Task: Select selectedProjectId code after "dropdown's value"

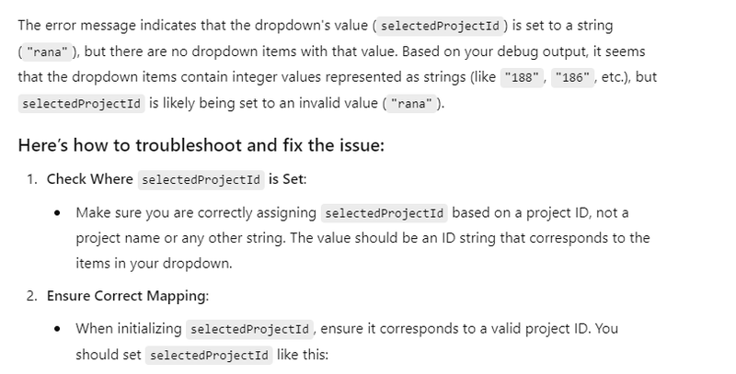Action: coord(441,26)
